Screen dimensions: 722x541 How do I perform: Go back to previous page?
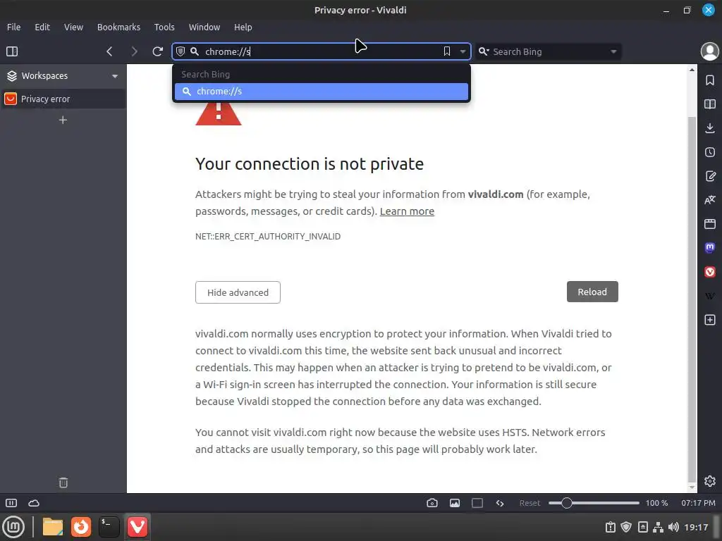coord(109,51)
